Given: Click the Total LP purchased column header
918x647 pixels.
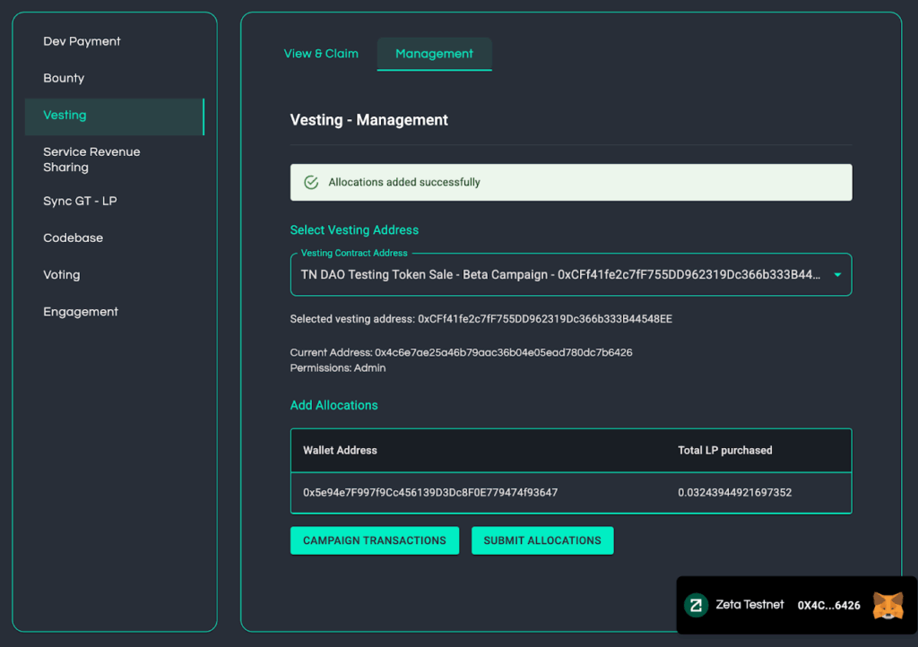Looking at the screenshot, I should click(x=724, y=450).
